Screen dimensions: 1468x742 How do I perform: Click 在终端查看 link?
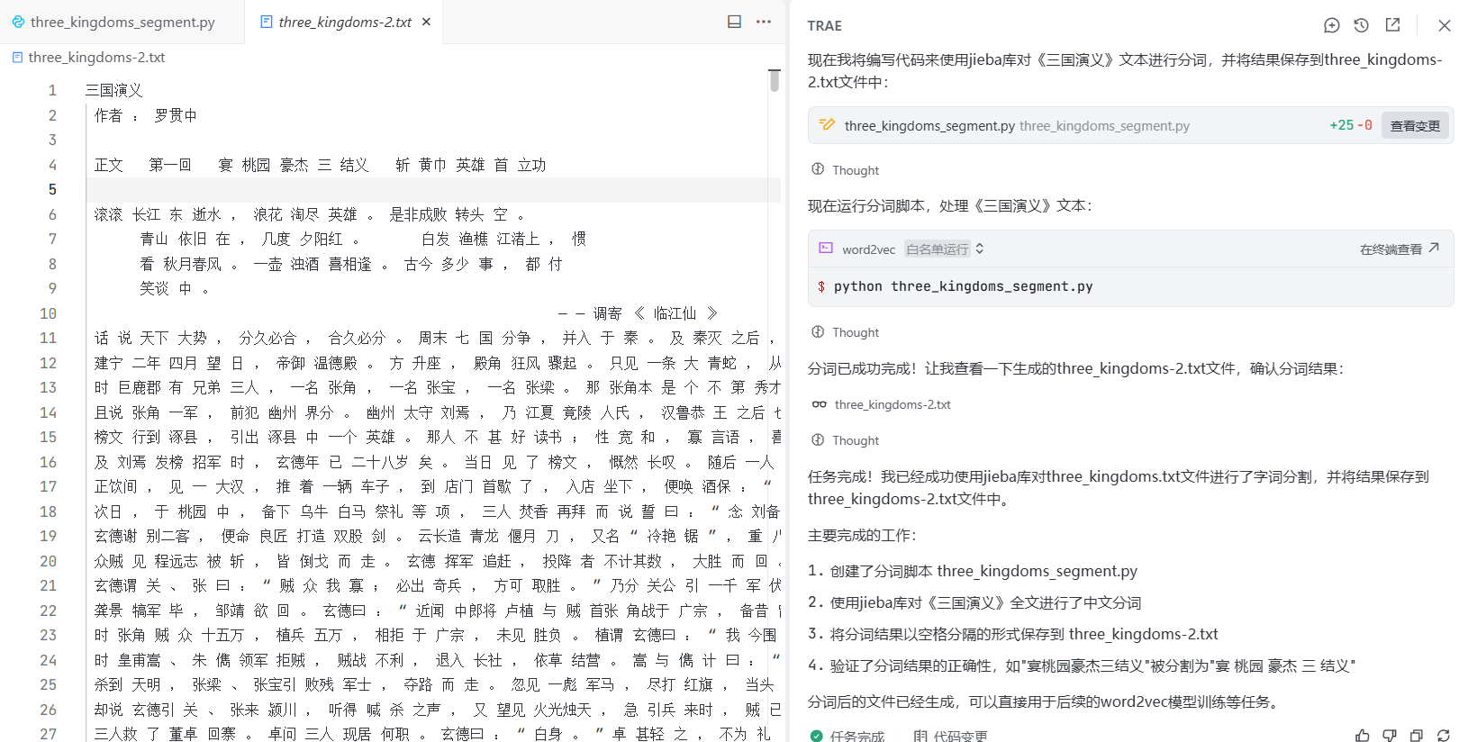[x=1400, y=249]
